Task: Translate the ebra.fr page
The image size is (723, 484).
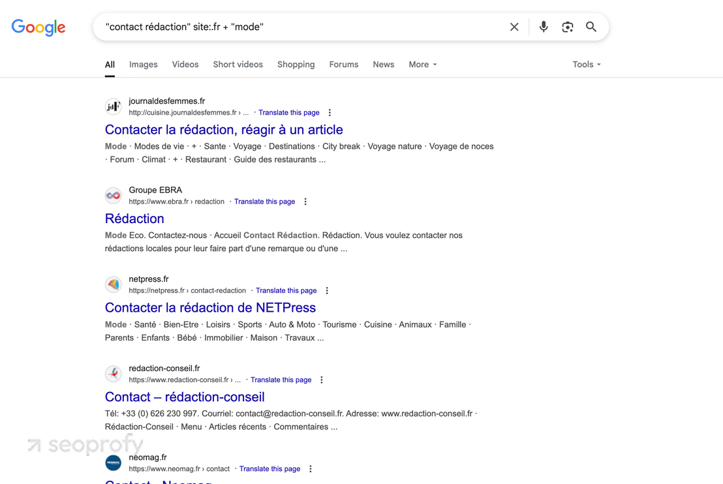Action: [265, 202]
